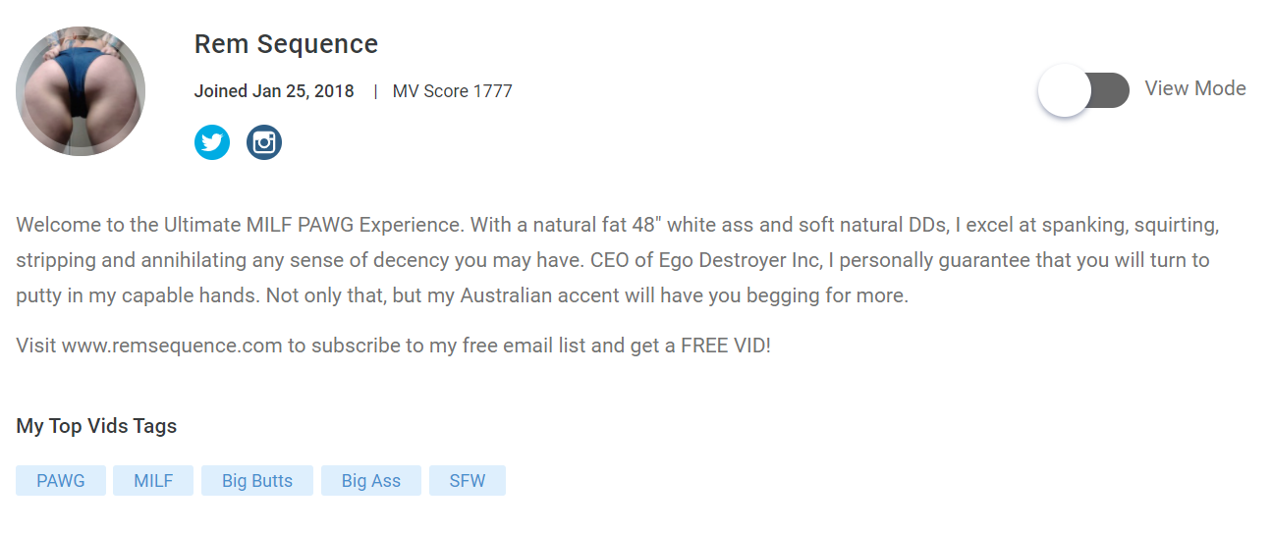Viewport: 1272px width, 533px height.
Task: Click the white knob of the View Mode switch
Action: point(1065,90)
